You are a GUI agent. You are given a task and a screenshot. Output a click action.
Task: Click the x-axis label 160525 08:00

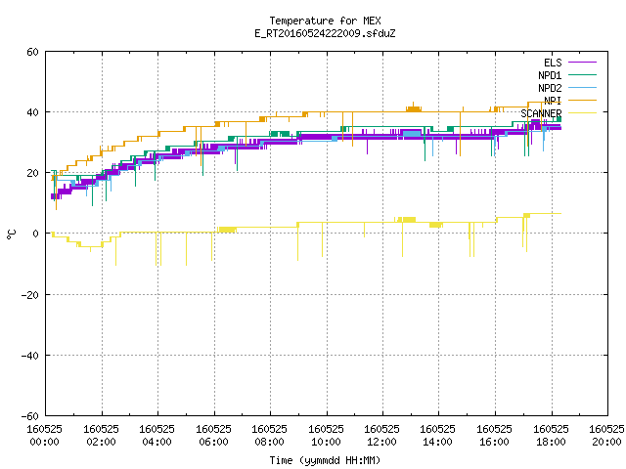point(270,436)
